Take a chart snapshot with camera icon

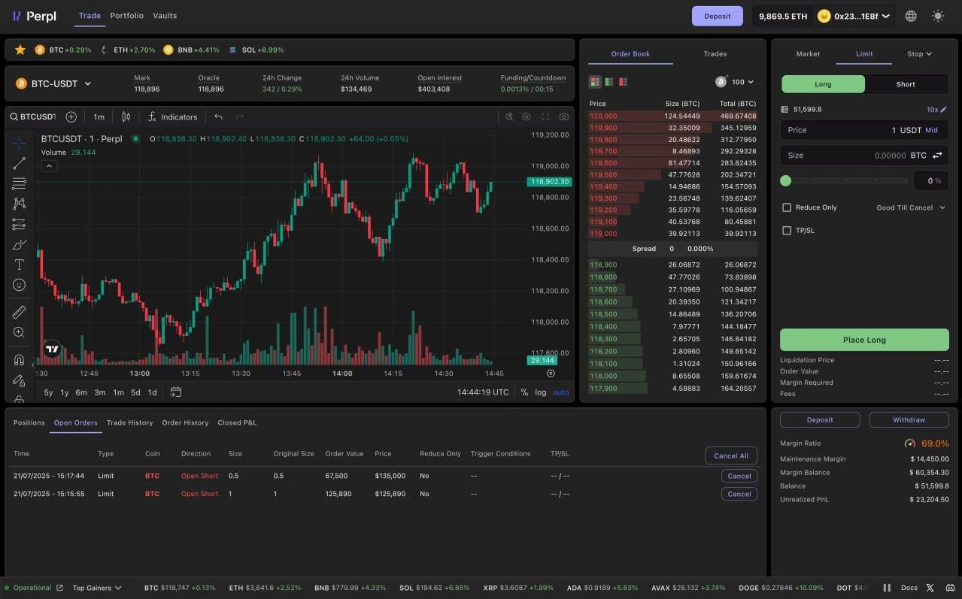tap(564, 116)
